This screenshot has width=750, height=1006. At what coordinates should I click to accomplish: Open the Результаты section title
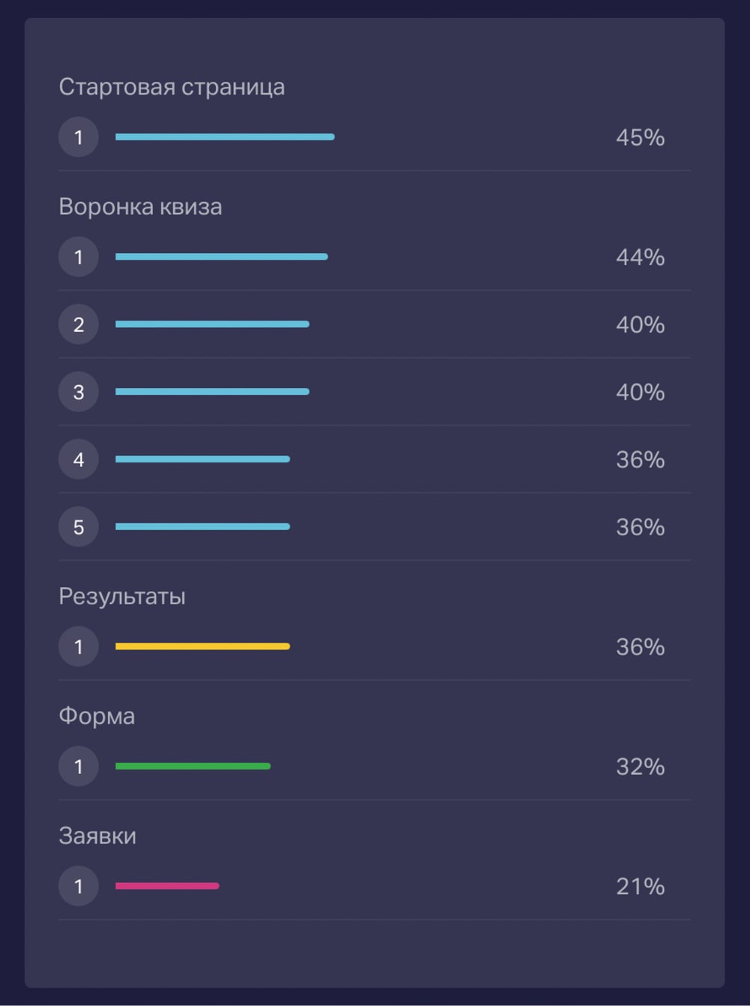coord(122,596)
